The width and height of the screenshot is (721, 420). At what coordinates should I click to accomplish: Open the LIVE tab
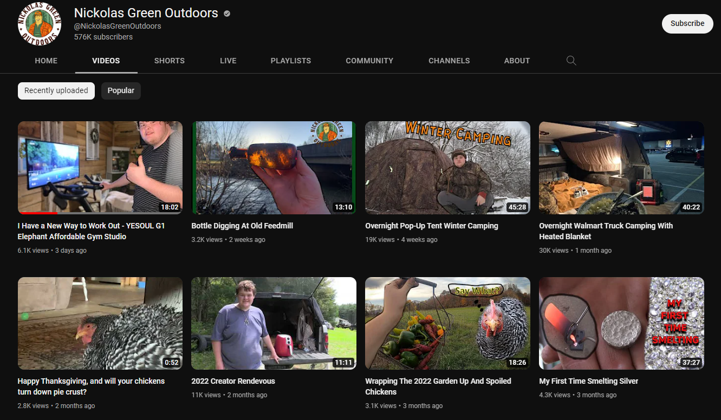228,61
